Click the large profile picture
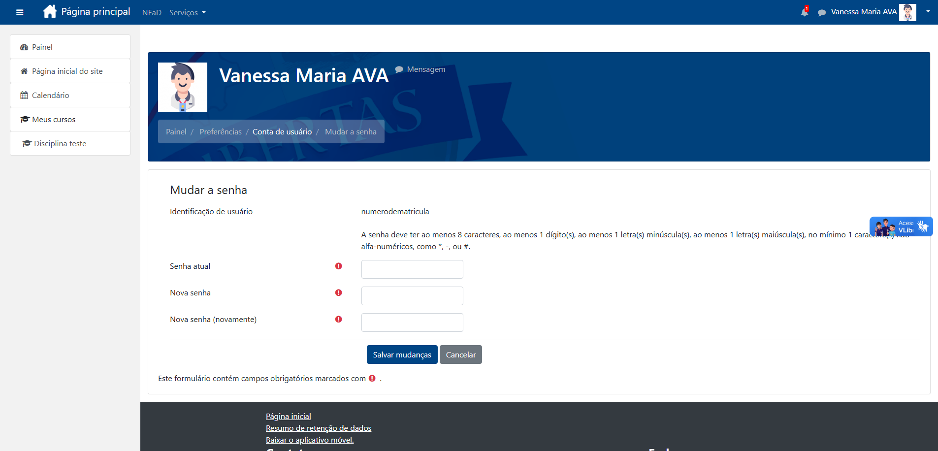Image resolution: width=938 pixels, height=451 pixels. (x=183, y=87)
